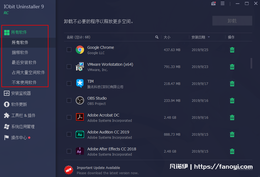Click the IObit Uninstaller 9 title

pos(24,7)
